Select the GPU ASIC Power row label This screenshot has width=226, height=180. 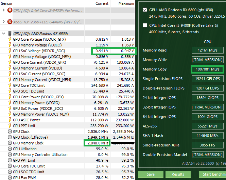click(27, 120)
